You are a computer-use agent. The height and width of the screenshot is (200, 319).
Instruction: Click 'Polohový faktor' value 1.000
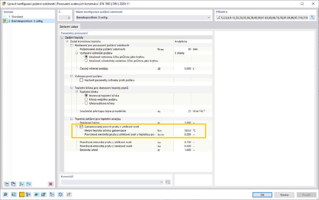183,122
